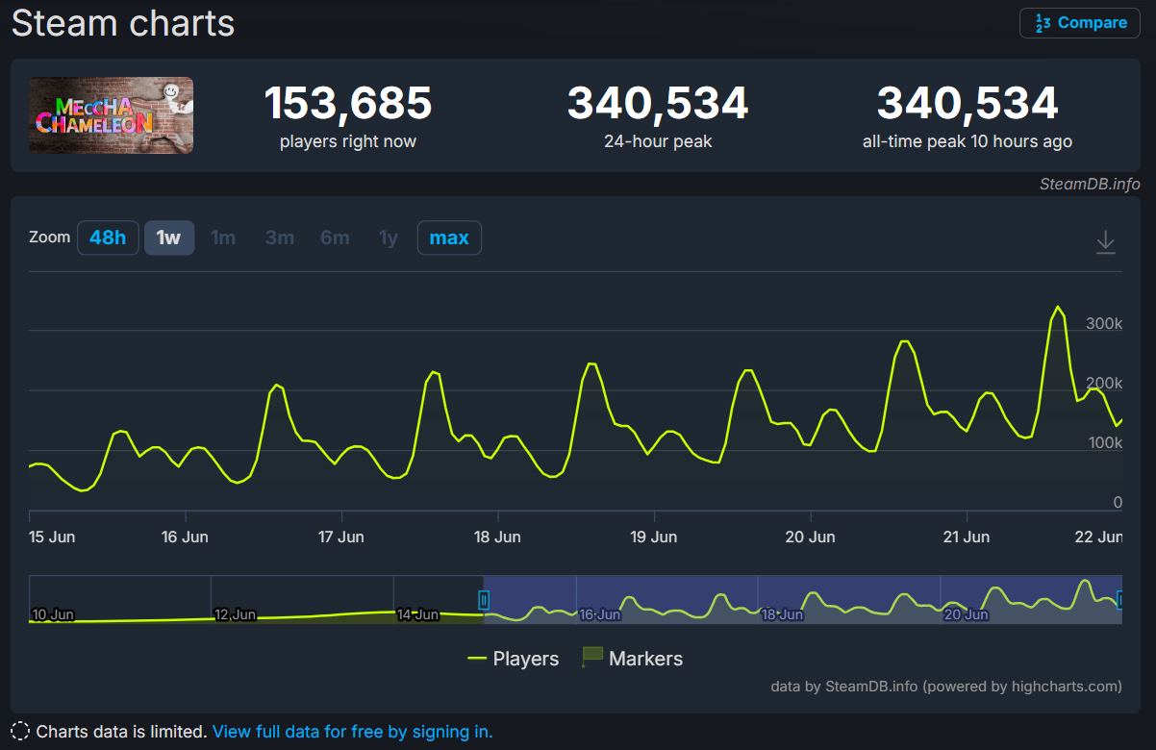Grab the right navigator range handle
Viewport: 1156px width, 750px height.
1119,600
